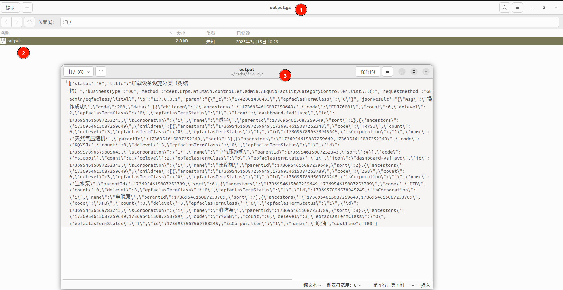The image size is (563, 290).
Task: Open the text editor hamburger menu
Action: pyautogui.click(x=387, y=72)
